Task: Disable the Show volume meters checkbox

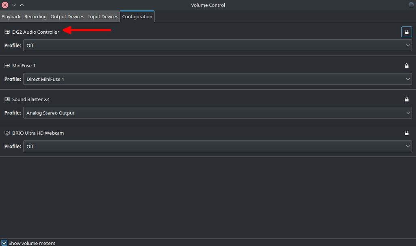Action: pyautogui.click(x=4, y=243)
